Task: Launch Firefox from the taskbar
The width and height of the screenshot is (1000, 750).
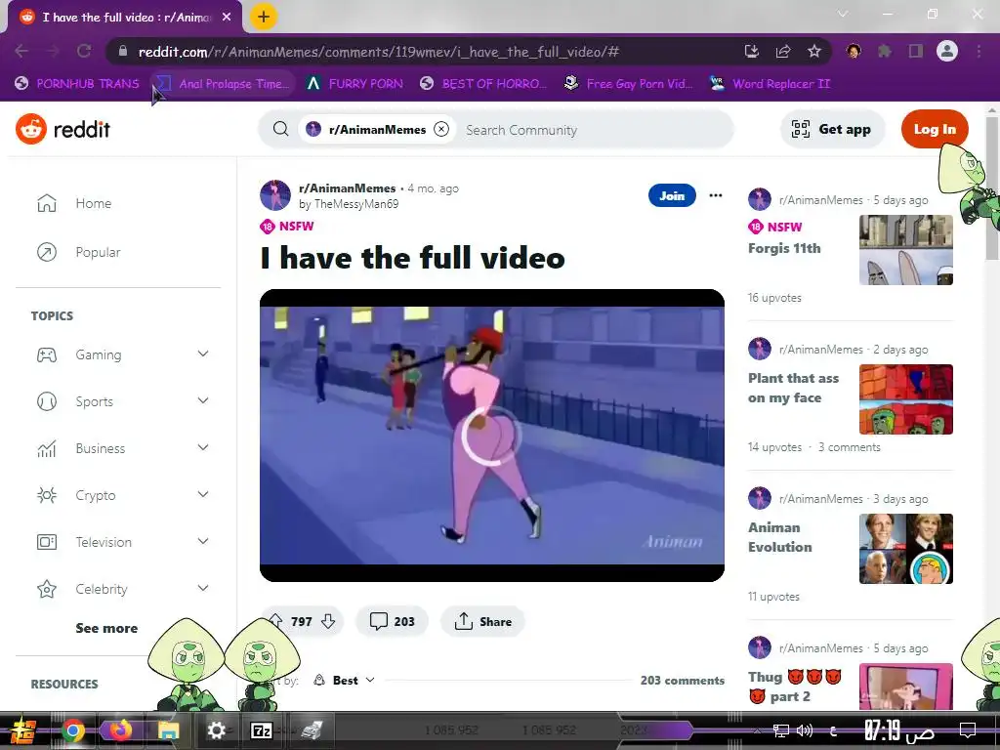Action: (x=120, y=730)
